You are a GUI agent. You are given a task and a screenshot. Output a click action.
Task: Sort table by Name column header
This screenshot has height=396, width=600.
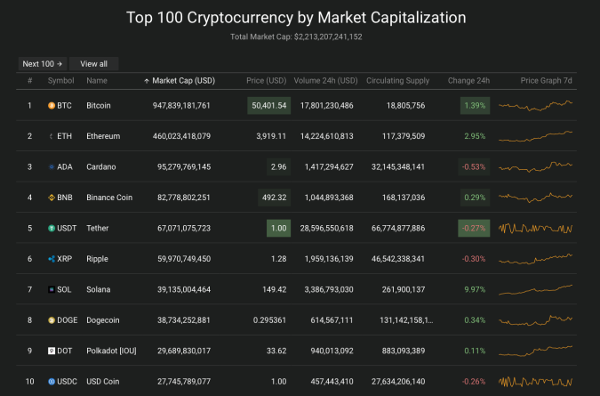coord(97,81)
